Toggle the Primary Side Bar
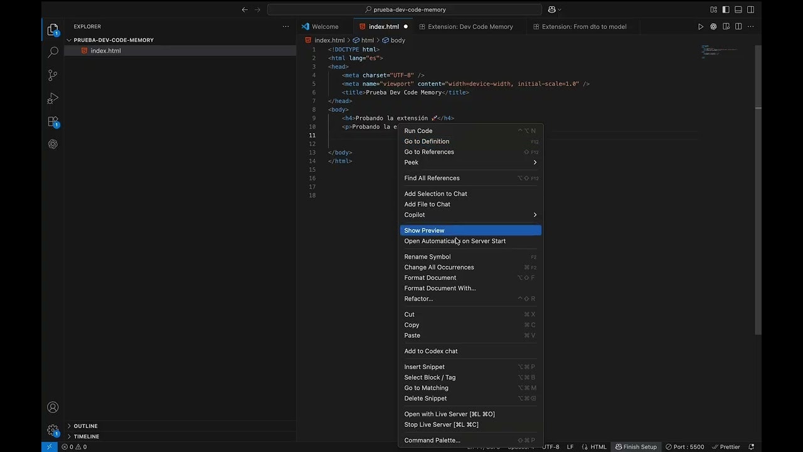Viewport: 803px width, 452px height. click(x=726, y=9)
